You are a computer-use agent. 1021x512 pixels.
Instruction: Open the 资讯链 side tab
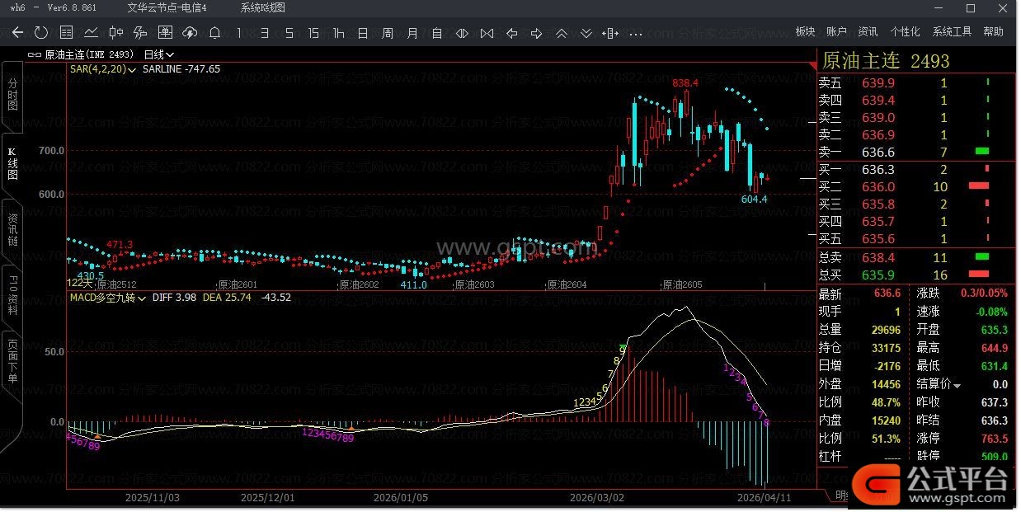(x=12, y=230)
